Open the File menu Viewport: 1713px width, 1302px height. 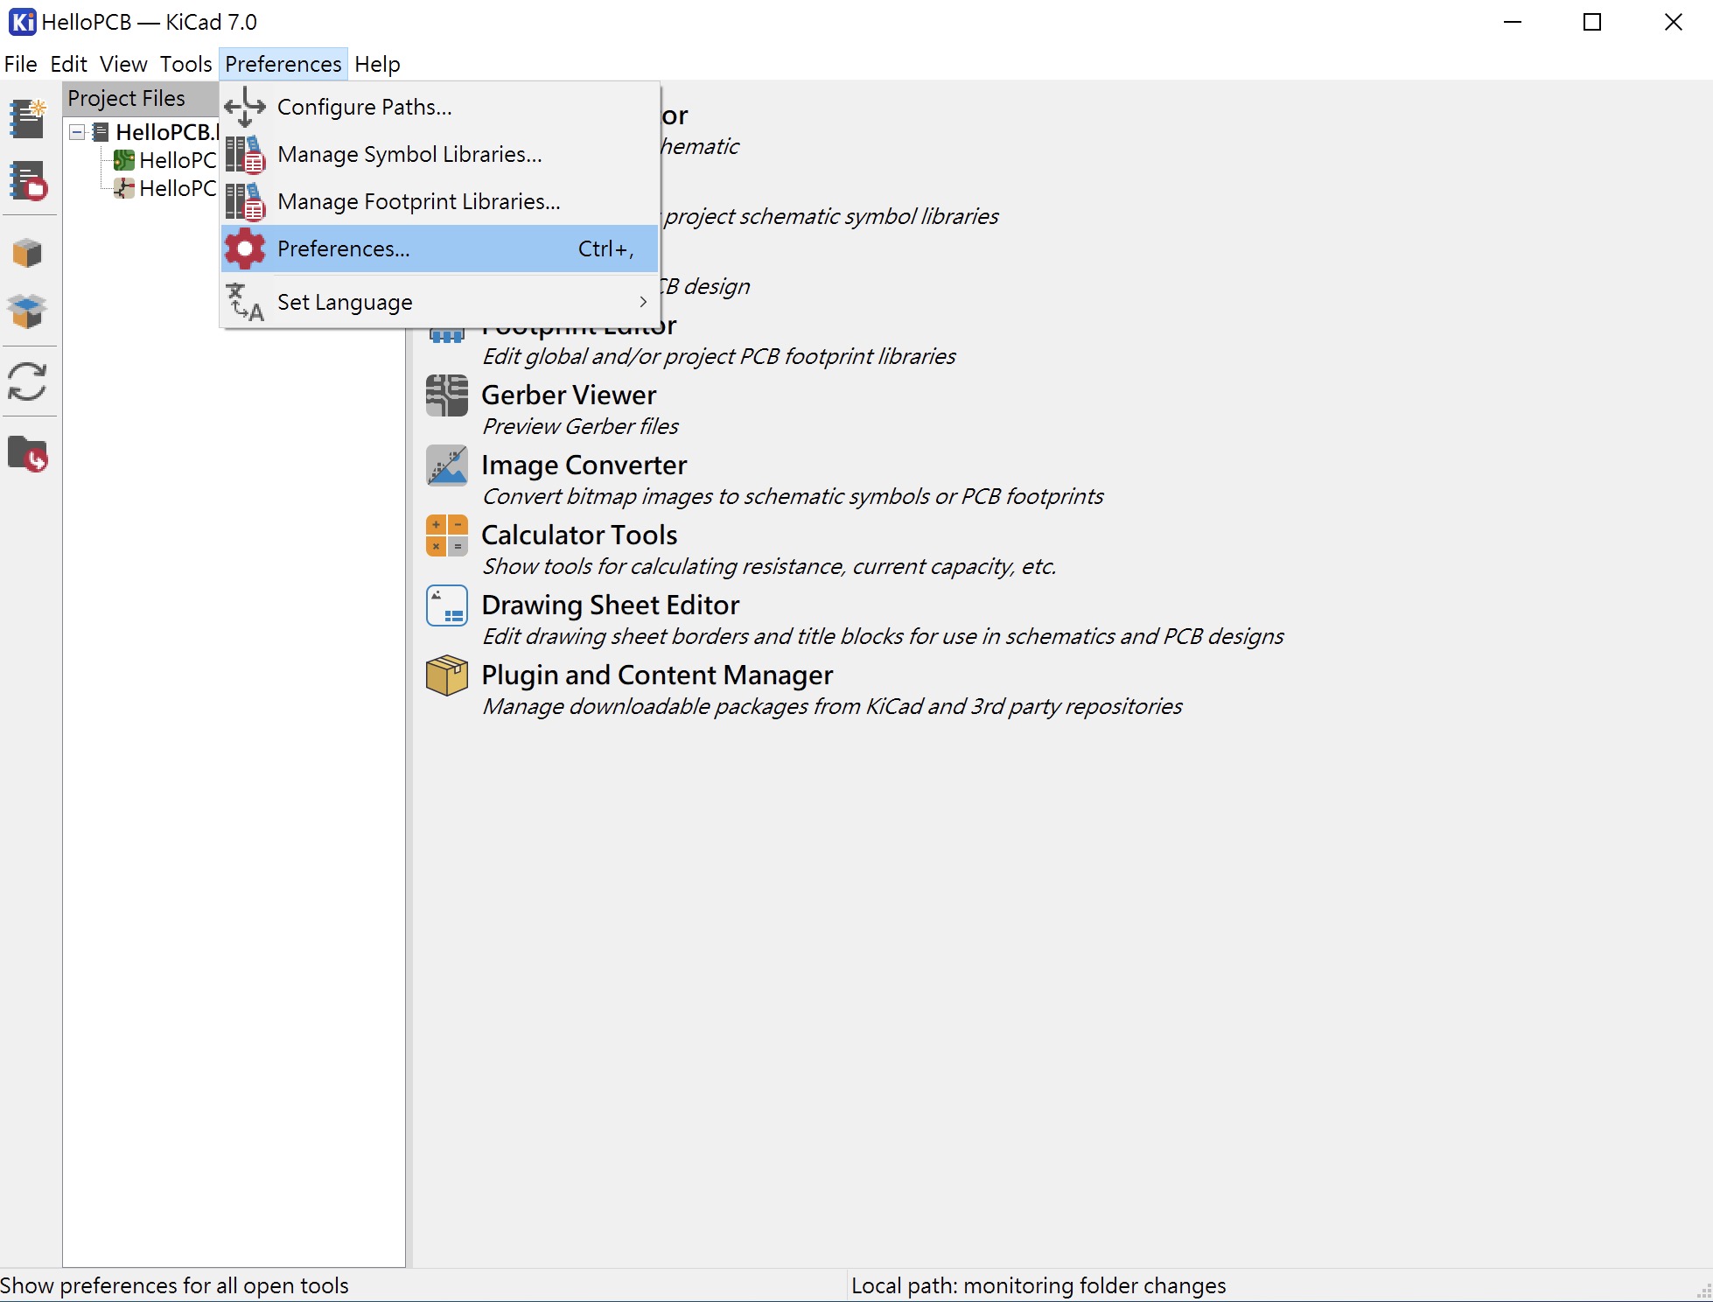(x=20, y=64)
